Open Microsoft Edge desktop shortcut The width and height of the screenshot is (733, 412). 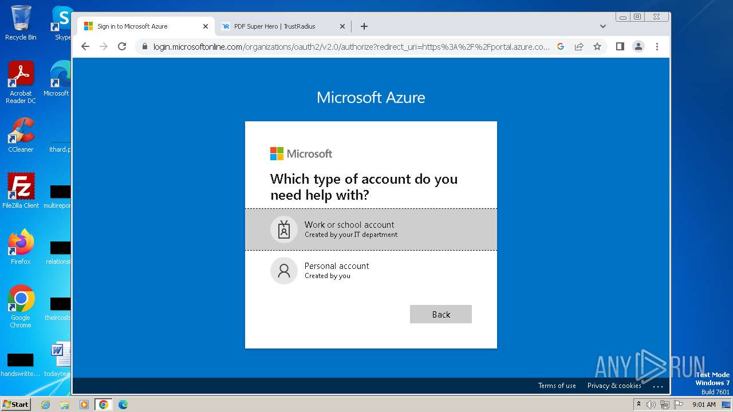pyautogui.click(x=57, y=79)
